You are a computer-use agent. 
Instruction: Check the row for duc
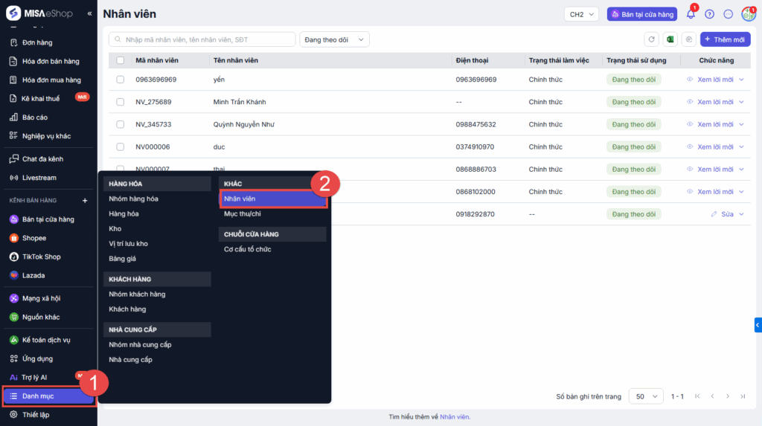point(120,146)
